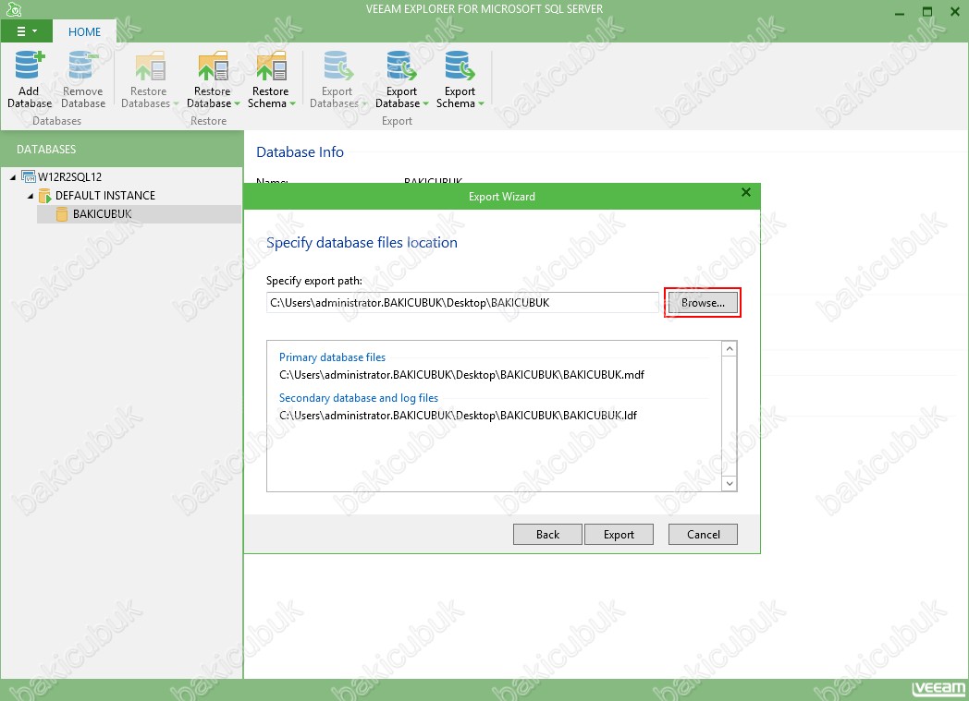
Task: Click the Restore Databases ribbon icon
Action: click(x=150, y=66)
